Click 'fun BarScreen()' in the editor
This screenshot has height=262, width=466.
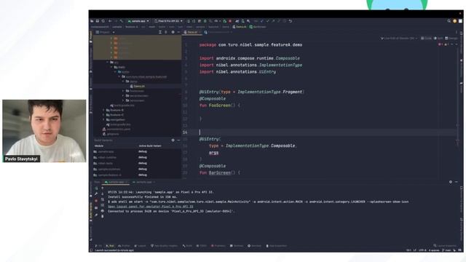point(219,172)
